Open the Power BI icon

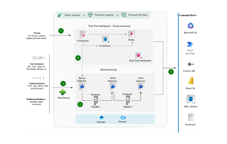pos(191,81)
